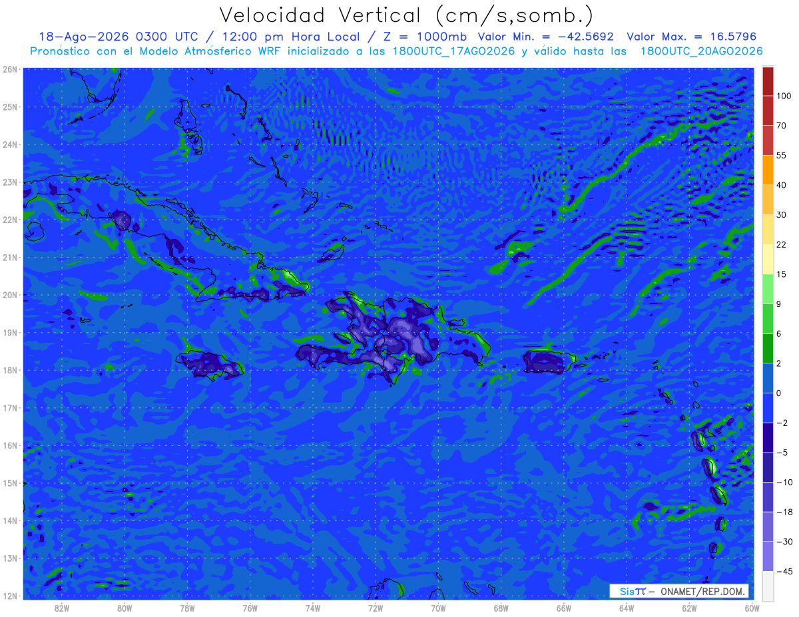Click the "74W" longitude label

312,608
